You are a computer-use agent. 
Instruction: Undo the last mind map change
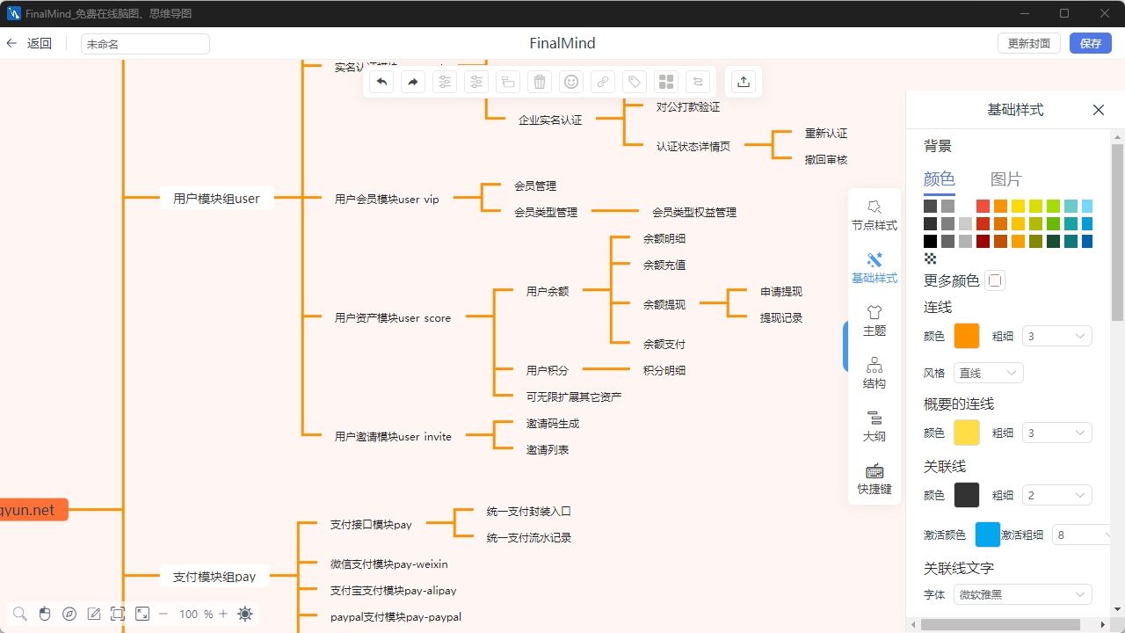coord(381,82)
